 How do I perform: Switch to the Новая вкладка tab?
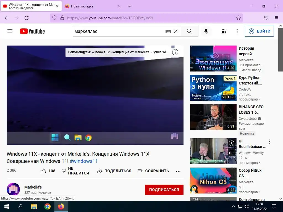(x=92, y=6)
